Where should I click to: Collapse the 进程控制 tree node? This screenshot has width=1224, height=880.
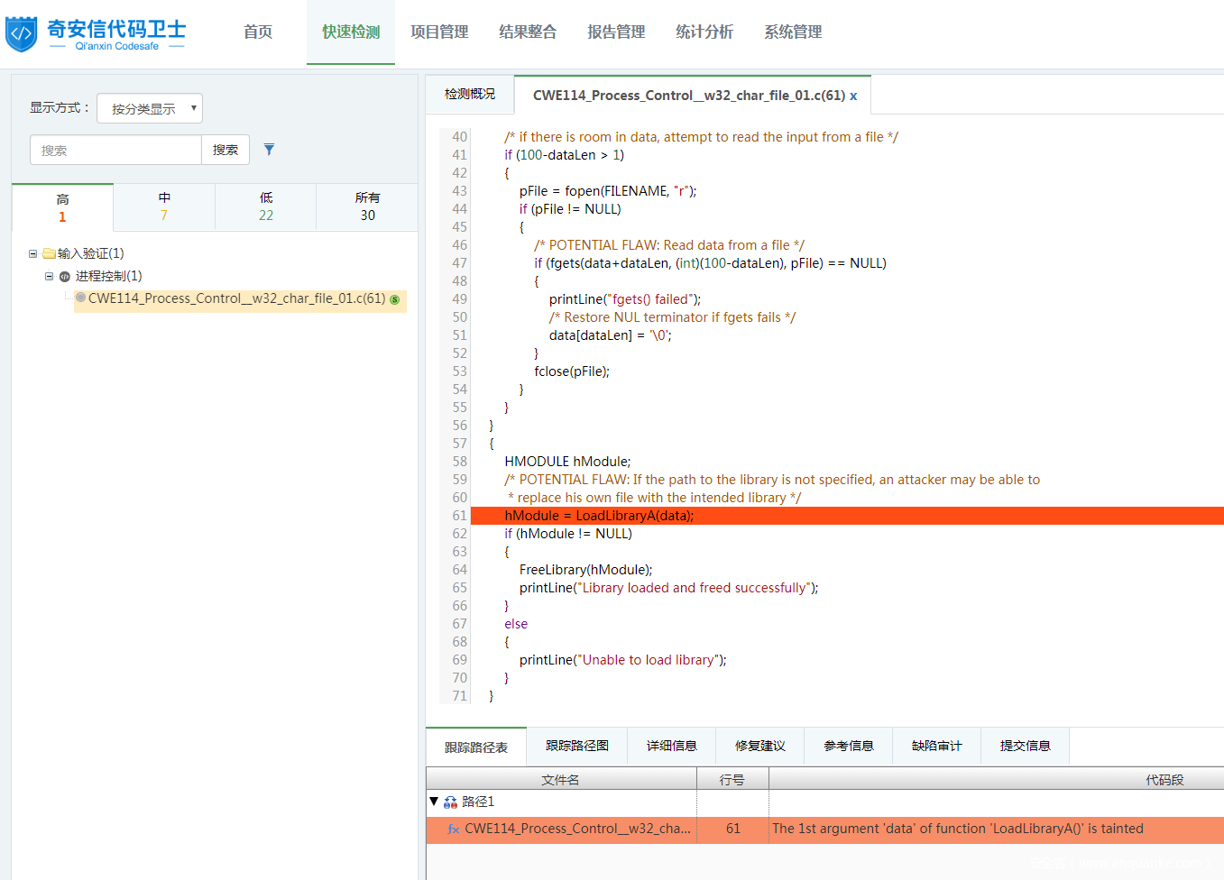[49, 276]
